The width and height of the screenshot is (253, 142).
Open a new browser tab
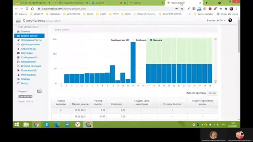pos(206,3)
